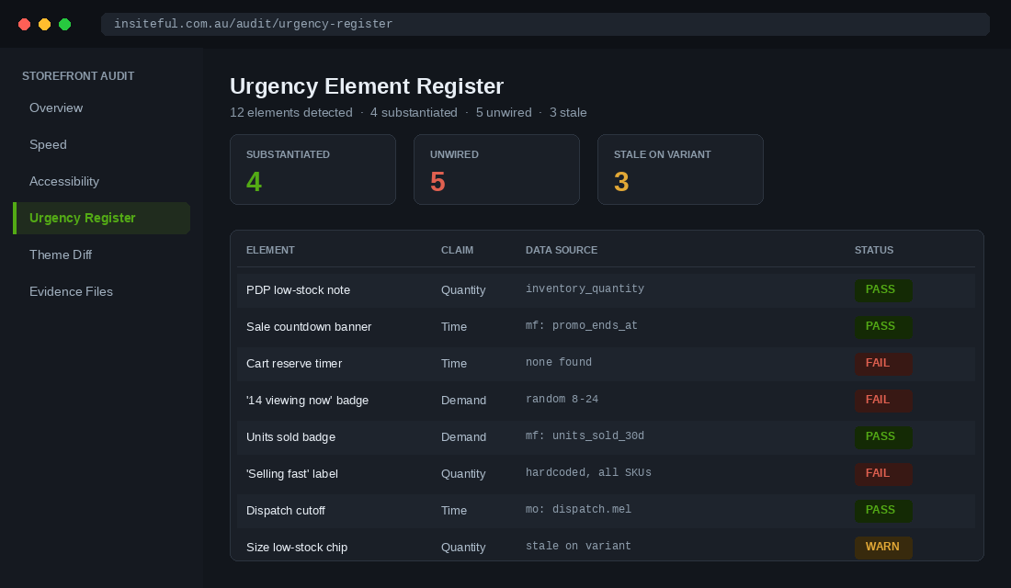The width and height of the screenshot is (1011, 588).
Task: Click FAIL badge on '14 viewing now' badge
Action: [x=883, y=400]
